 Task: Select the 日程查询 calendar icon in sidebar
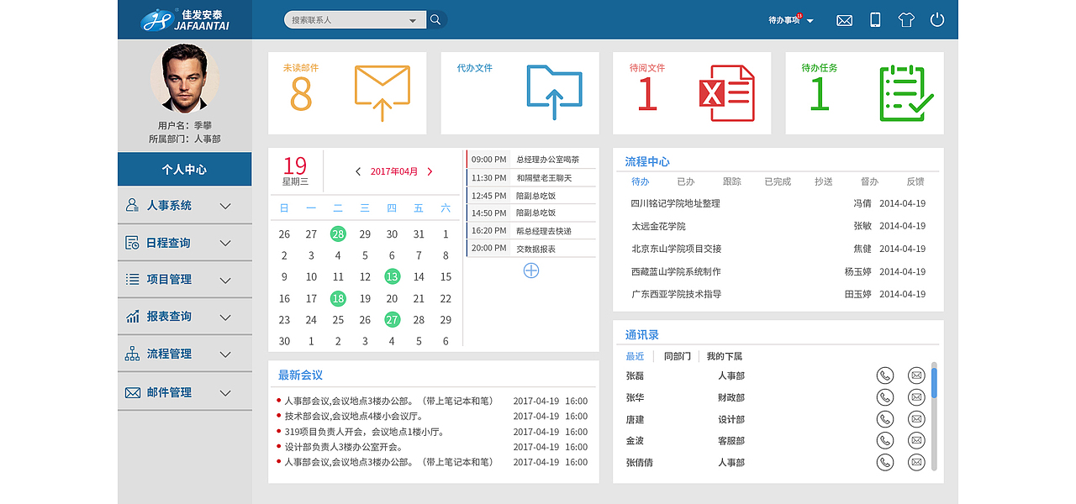[130, 242]
